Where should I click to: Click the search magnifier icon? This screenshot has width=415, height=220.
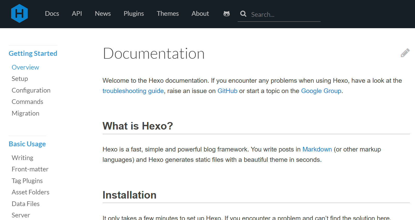243,14
